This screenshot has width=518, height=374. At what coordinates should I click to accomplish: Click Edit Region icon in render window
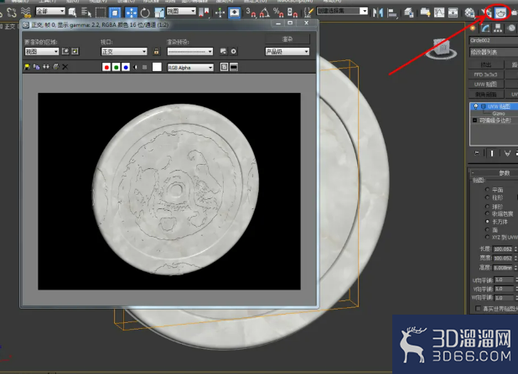[x=65, y=51]
